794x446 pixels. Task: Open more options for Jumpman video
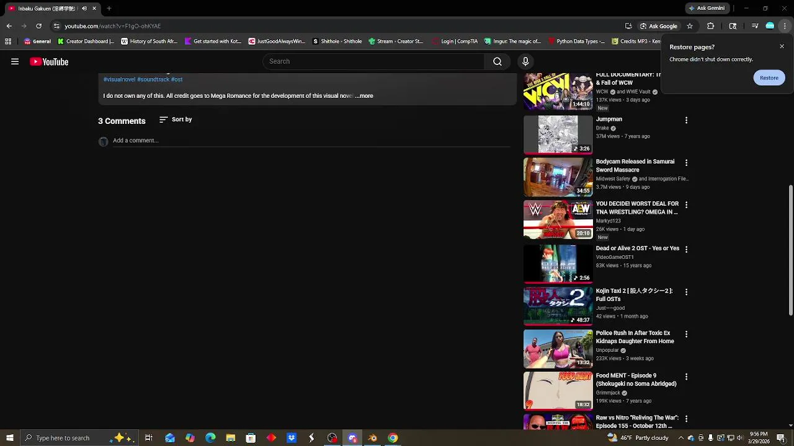click(686, 120)
